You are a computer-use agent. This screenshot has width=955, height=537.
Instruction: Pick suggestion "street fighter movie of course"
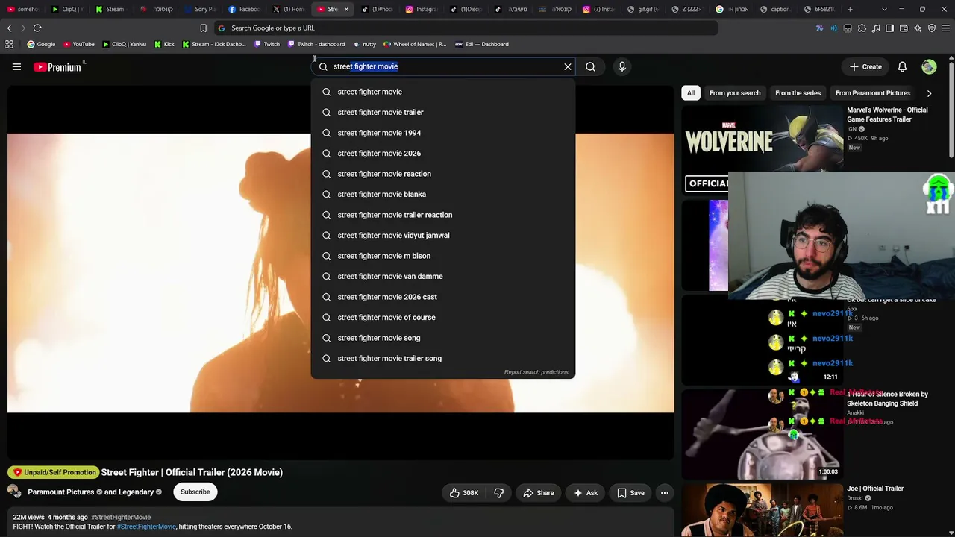click(443, 317)
